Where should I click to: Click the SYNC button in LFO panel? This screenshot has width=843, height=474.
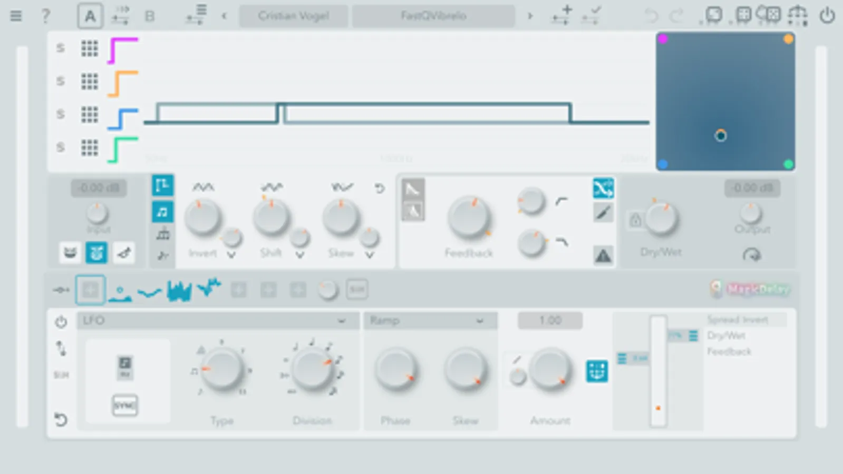(125, 406)
